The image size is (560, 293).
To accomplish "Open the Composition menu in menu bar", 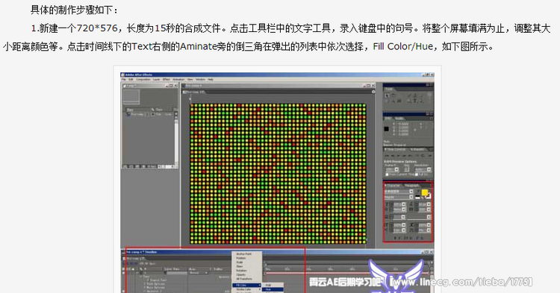I will [x=144, y=80].
